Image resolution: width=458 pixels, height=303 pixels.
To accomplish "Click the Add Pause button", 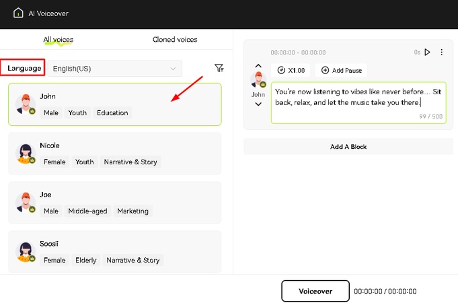I will pyautogui.click(x=342, y=70).
